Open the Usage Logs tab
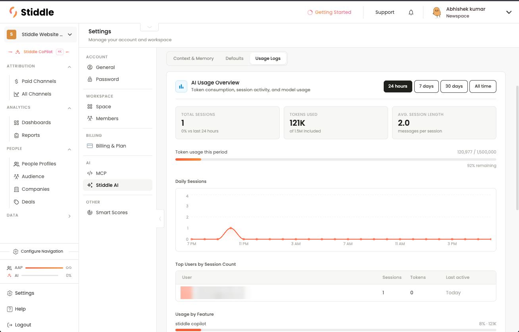 point(268,58)
